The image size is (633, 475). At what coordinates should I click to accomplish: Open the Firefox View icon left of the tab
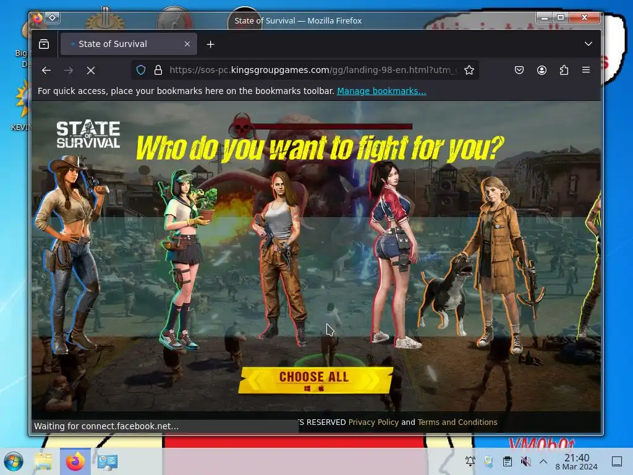pos(44,44)
